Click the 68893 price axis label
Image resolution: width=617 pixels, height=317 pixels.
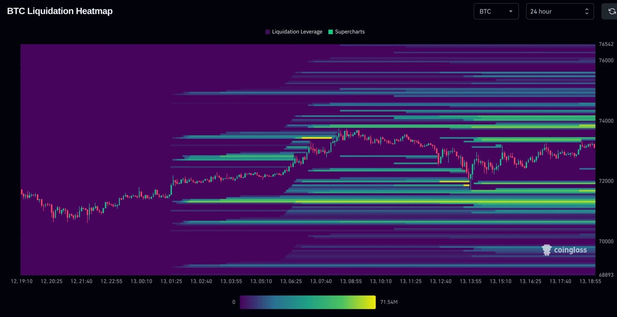pyautogui.click(x=606, y=275)
